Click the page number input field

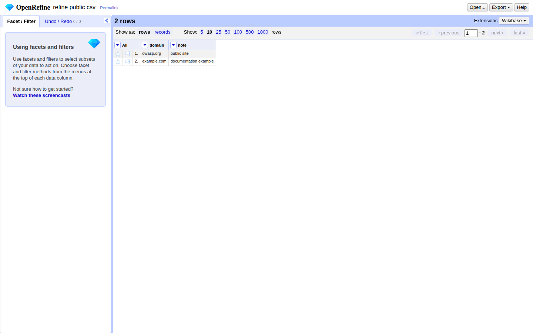pyautogui.click(x=471, y=33)
